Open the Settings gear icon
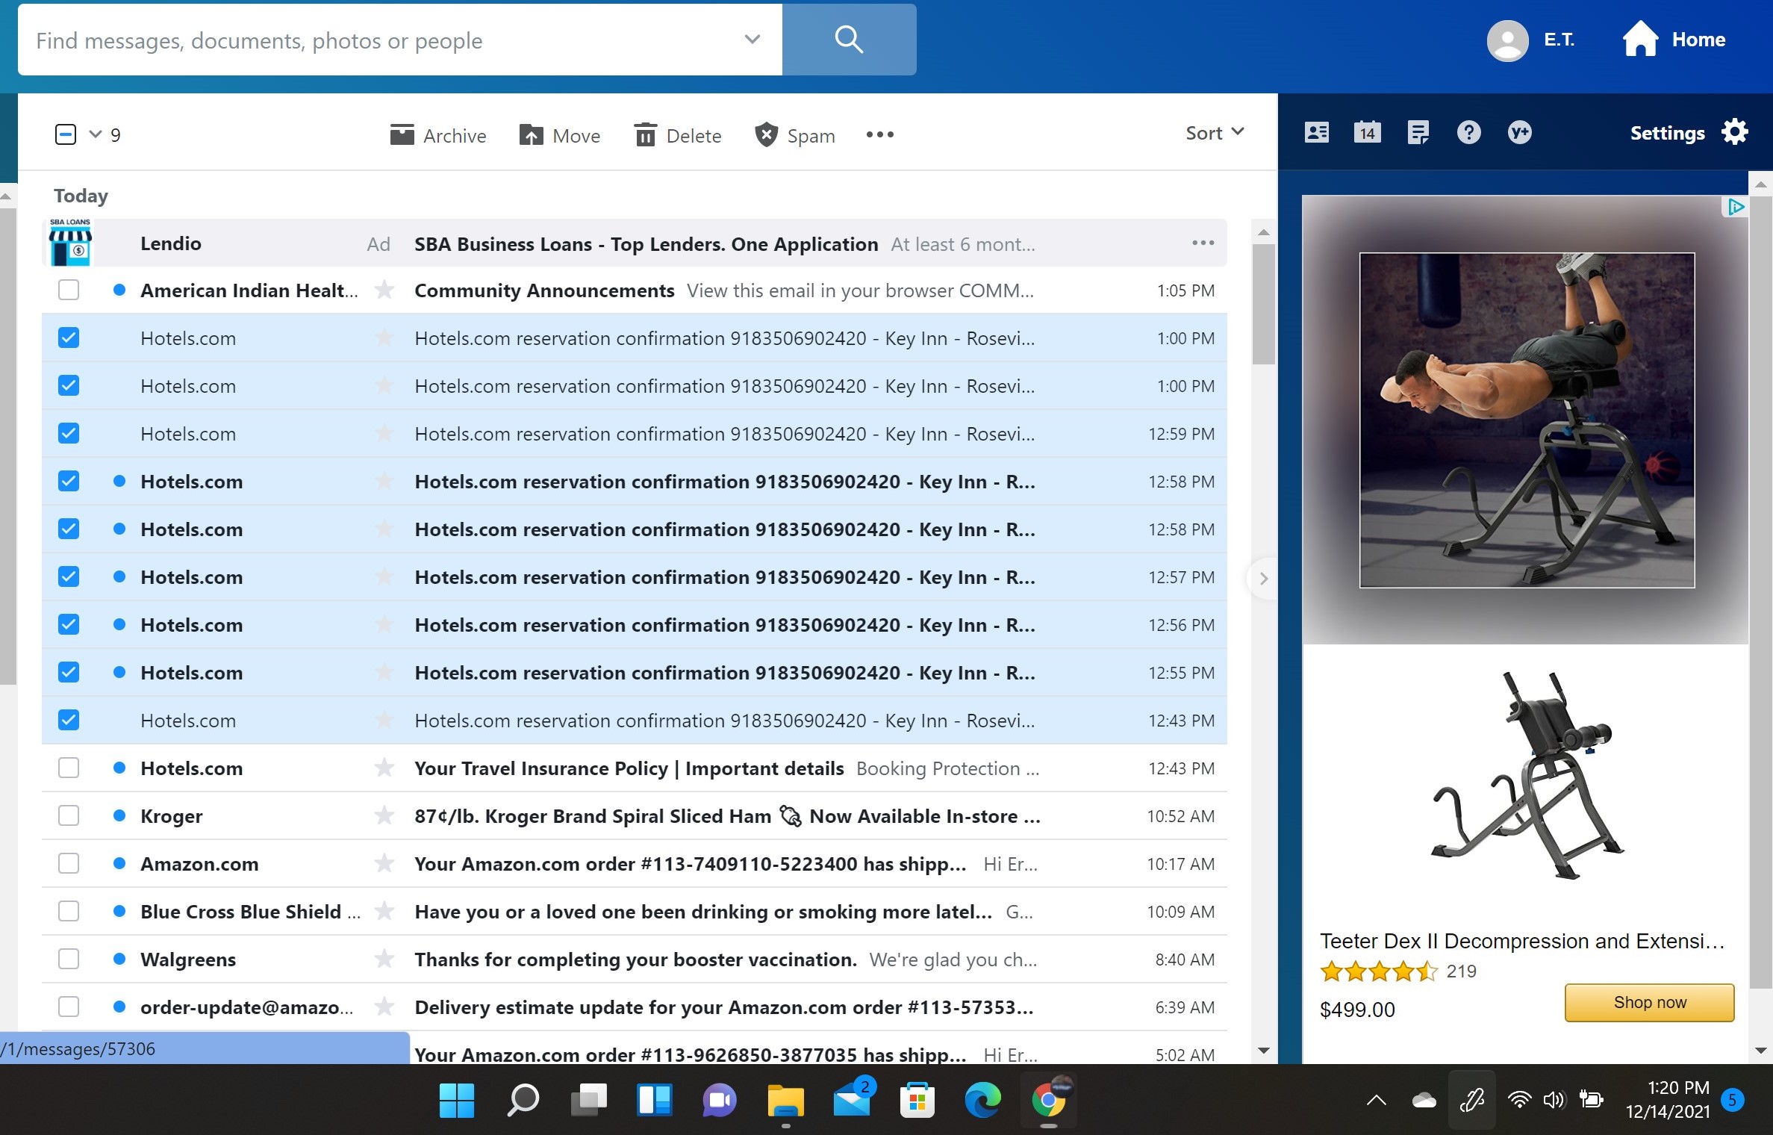The width and height of the screenshot is (1773, 1135). pyautogui.click(x=1735, y=132)
